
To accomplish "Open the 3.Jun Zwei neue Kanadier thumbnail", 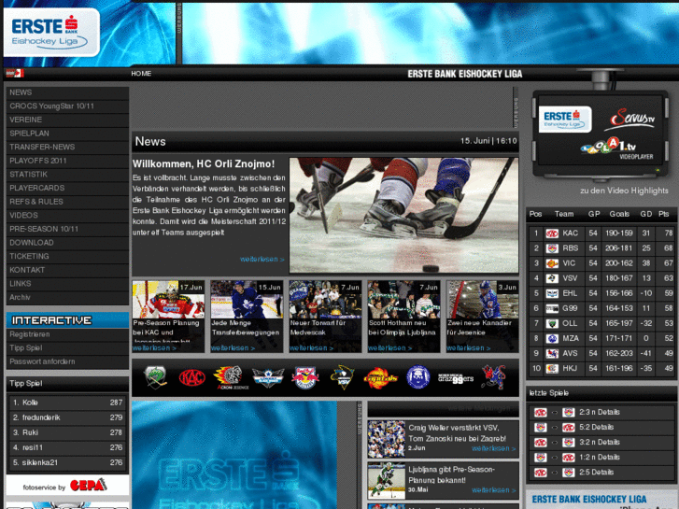I will pos(483,300).
